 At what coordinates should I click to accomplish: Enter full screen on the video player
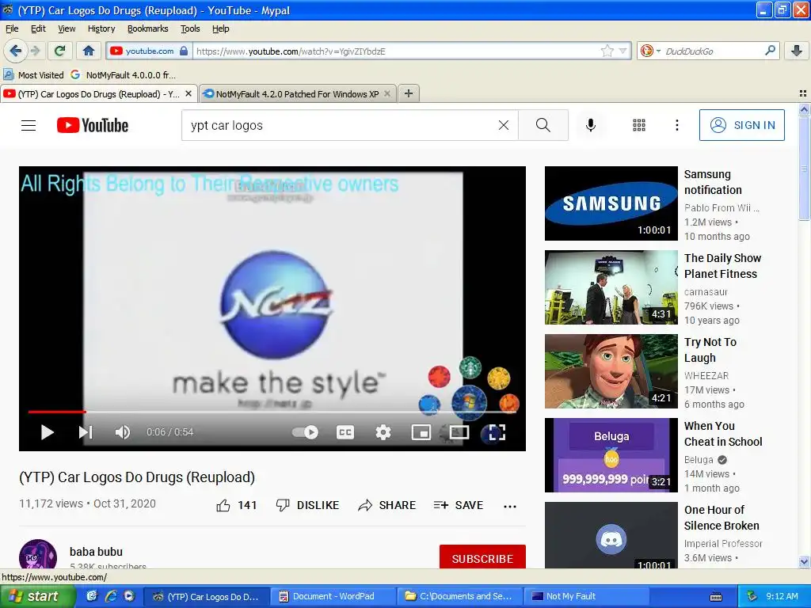(497, 432)
